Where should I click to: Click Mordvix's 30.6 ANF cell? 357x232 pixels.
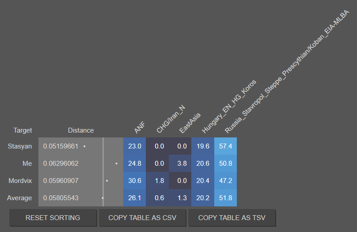135,181
